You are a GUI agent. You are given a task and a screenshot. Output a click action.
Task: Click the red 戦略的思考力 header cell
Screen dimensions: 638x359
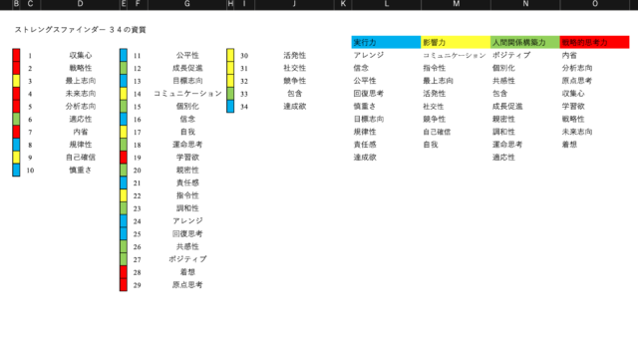594,42
